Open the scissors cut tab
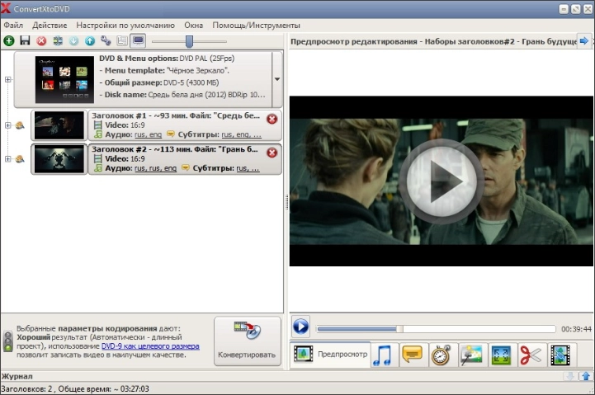The width and height of the screenshot is (595, 395). click(529, 355)
